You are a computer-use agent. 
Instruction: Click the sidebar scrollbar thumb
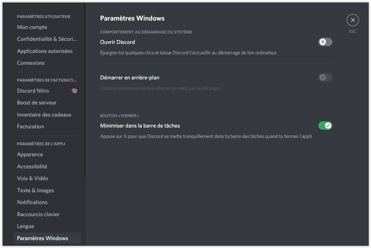85,90
